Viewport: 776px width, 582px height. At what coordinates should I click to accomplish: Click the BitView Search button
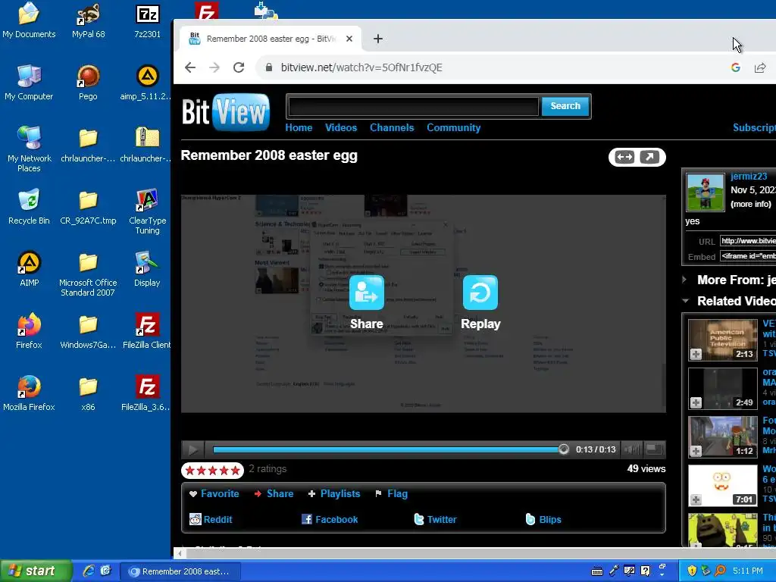tap(565, 106)
